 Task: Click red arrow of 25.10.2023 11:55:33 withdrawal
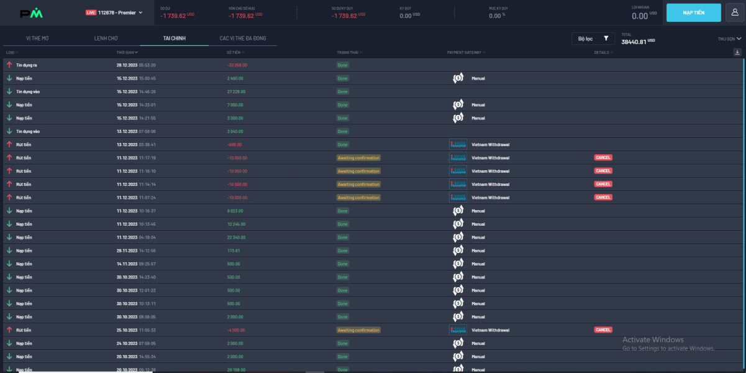[x=9, y=330]
